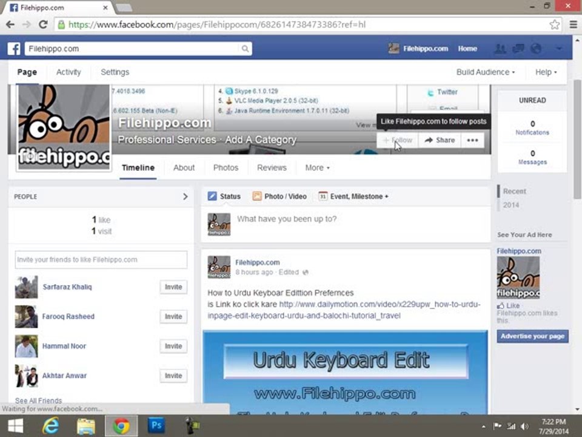The width and height of the screenshot is (582, 437).
Task: Open Urdu Keyboard Edit post image
Action: (x=345, y=372)
